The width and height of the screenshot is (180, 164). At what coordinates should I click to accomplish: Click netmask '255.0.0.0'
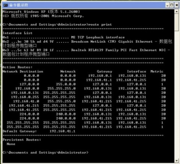66,84
